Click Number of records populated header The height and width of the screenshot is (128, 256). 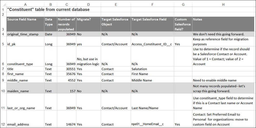point(67,24)
